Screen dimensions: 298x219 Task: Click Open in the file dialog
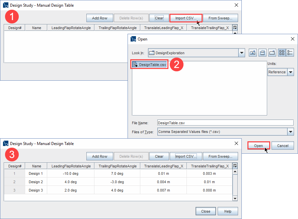[258, 146]
